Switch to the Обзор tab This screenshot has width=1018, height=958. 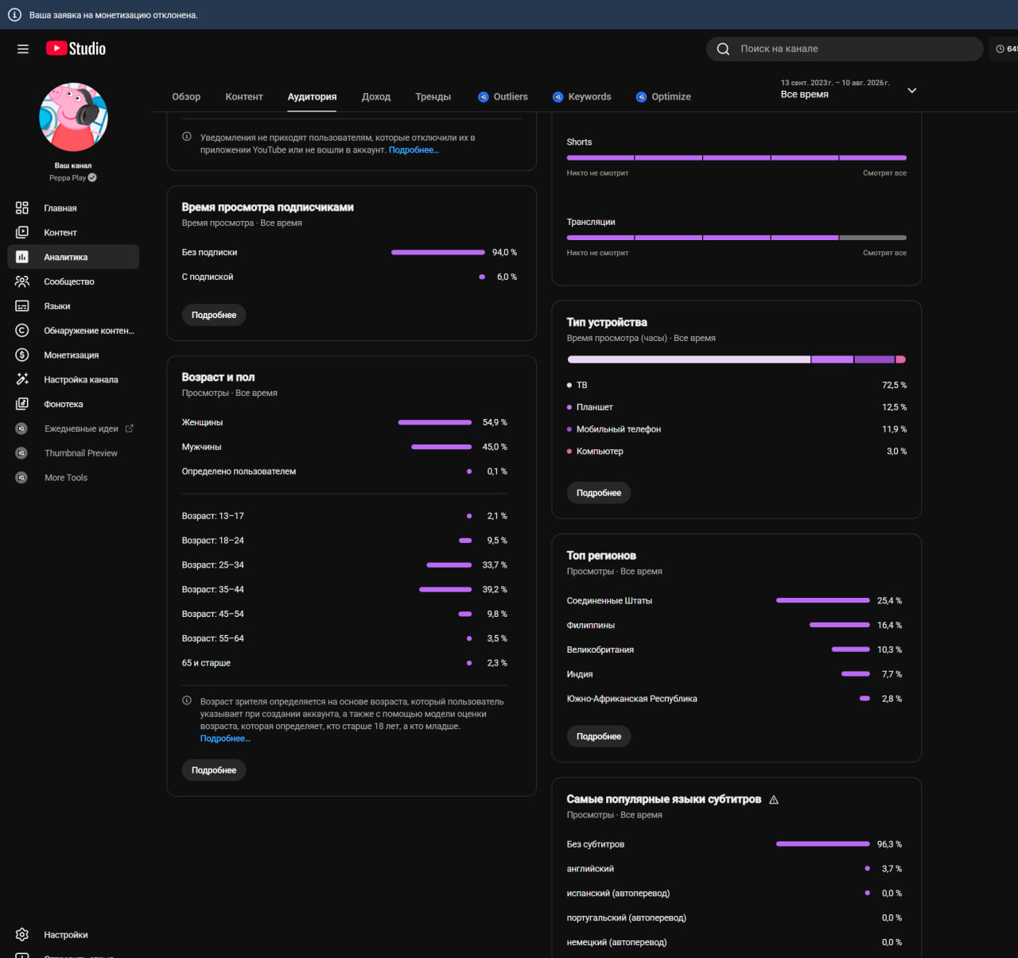click(186, 96)
